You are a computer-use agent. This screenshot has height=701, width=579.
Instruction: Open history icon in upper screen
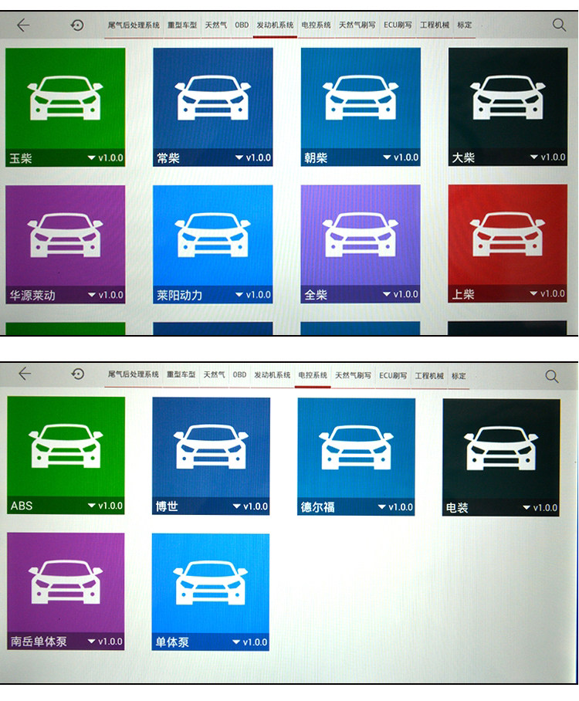tap(77, 25)
